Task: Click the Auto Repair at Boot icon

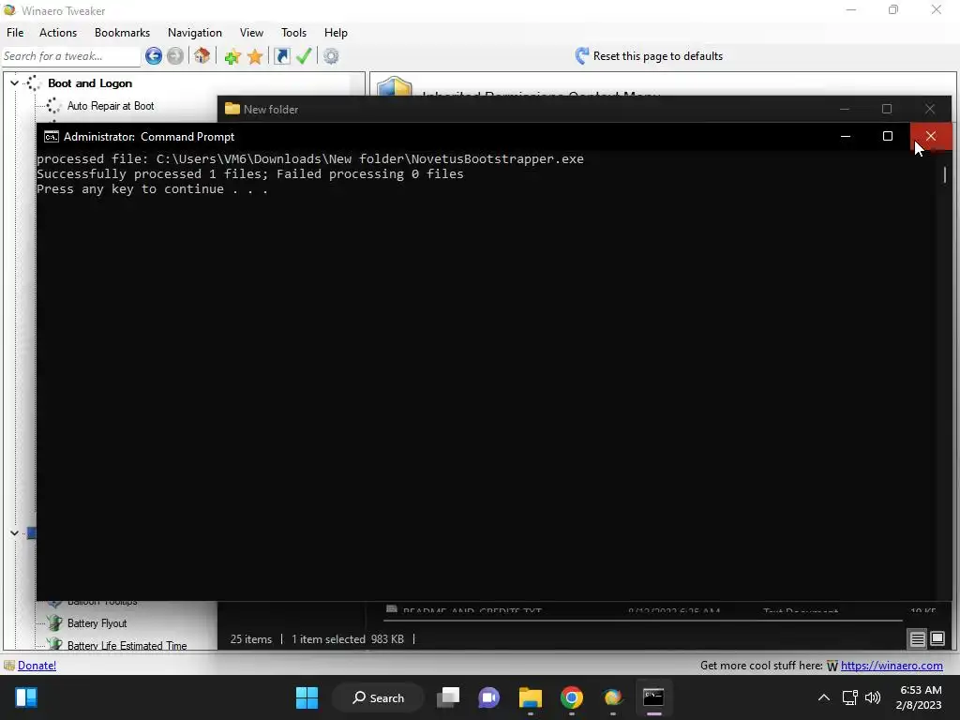Action: (x=53, y=106)
